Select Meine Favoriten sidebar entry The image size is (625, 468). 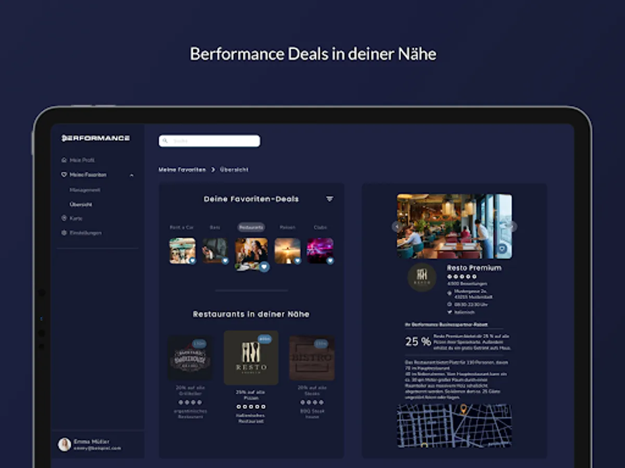[88, 175]
